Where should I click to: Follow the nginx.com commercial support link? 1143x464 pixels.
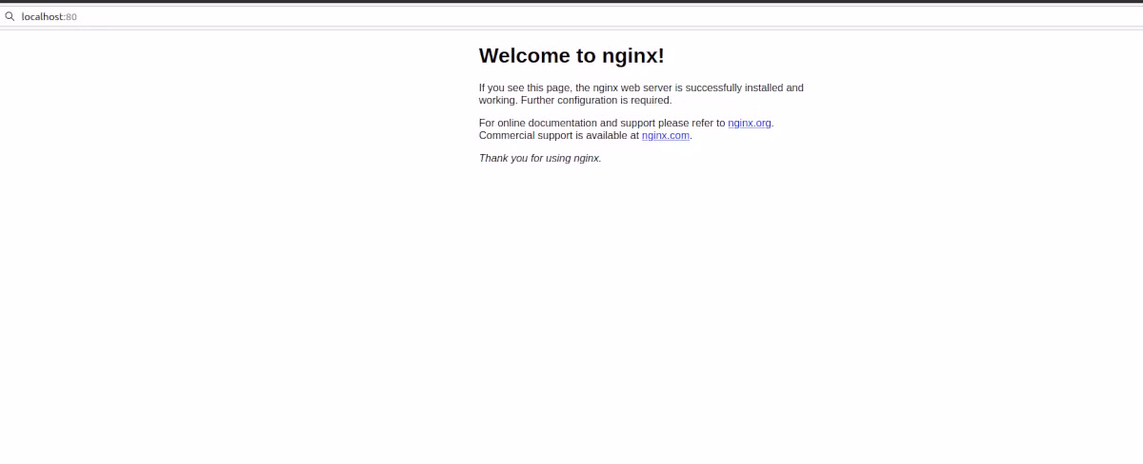[666, 135]
